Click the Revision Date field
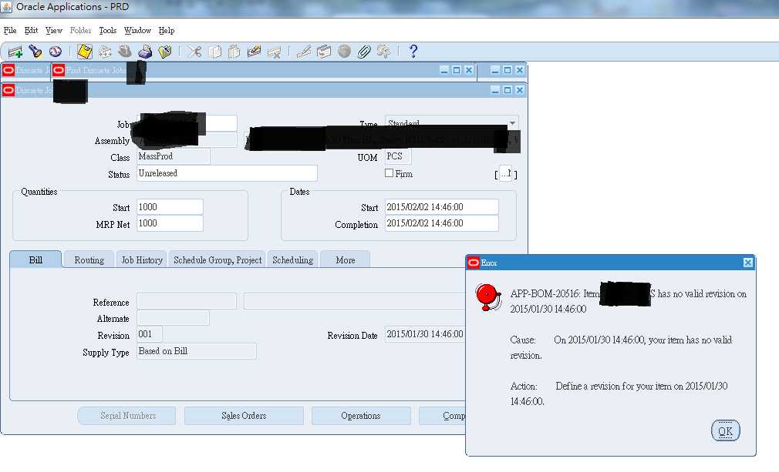 [x=425, y=334]
